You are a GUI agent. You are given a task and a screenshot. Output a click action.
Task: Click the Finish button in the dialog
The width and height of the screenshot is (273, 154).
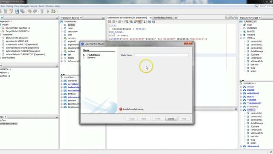(x=158, y=119)
